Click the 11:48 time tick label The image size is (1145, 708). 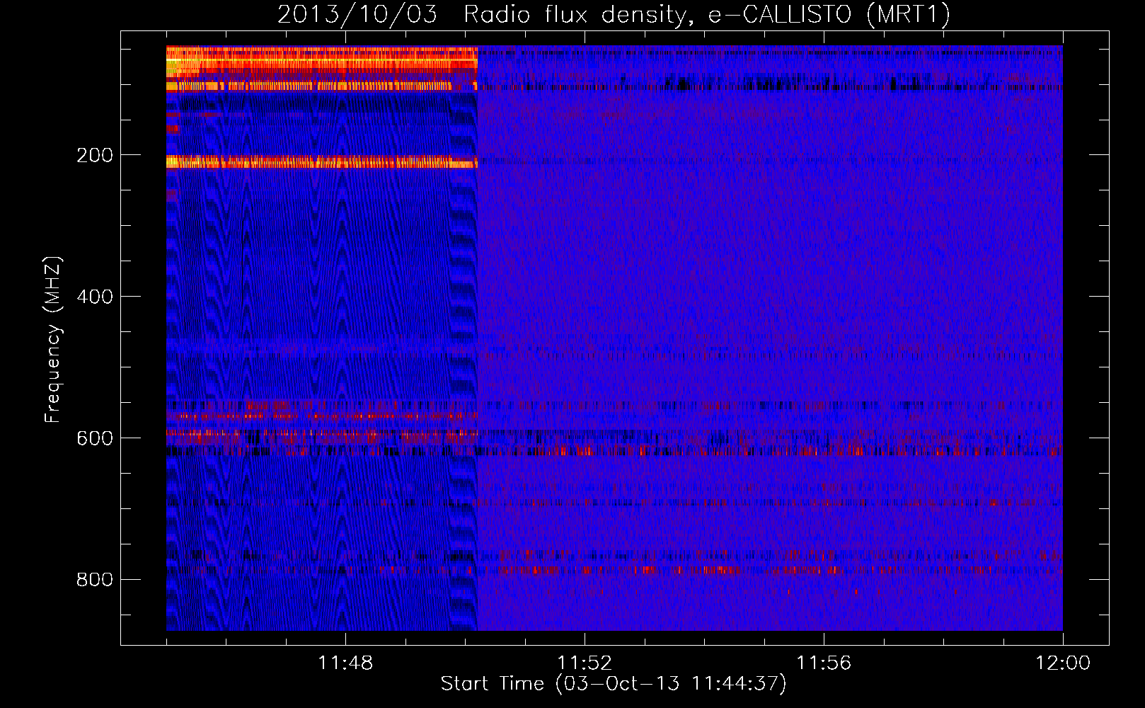(345, 663)
